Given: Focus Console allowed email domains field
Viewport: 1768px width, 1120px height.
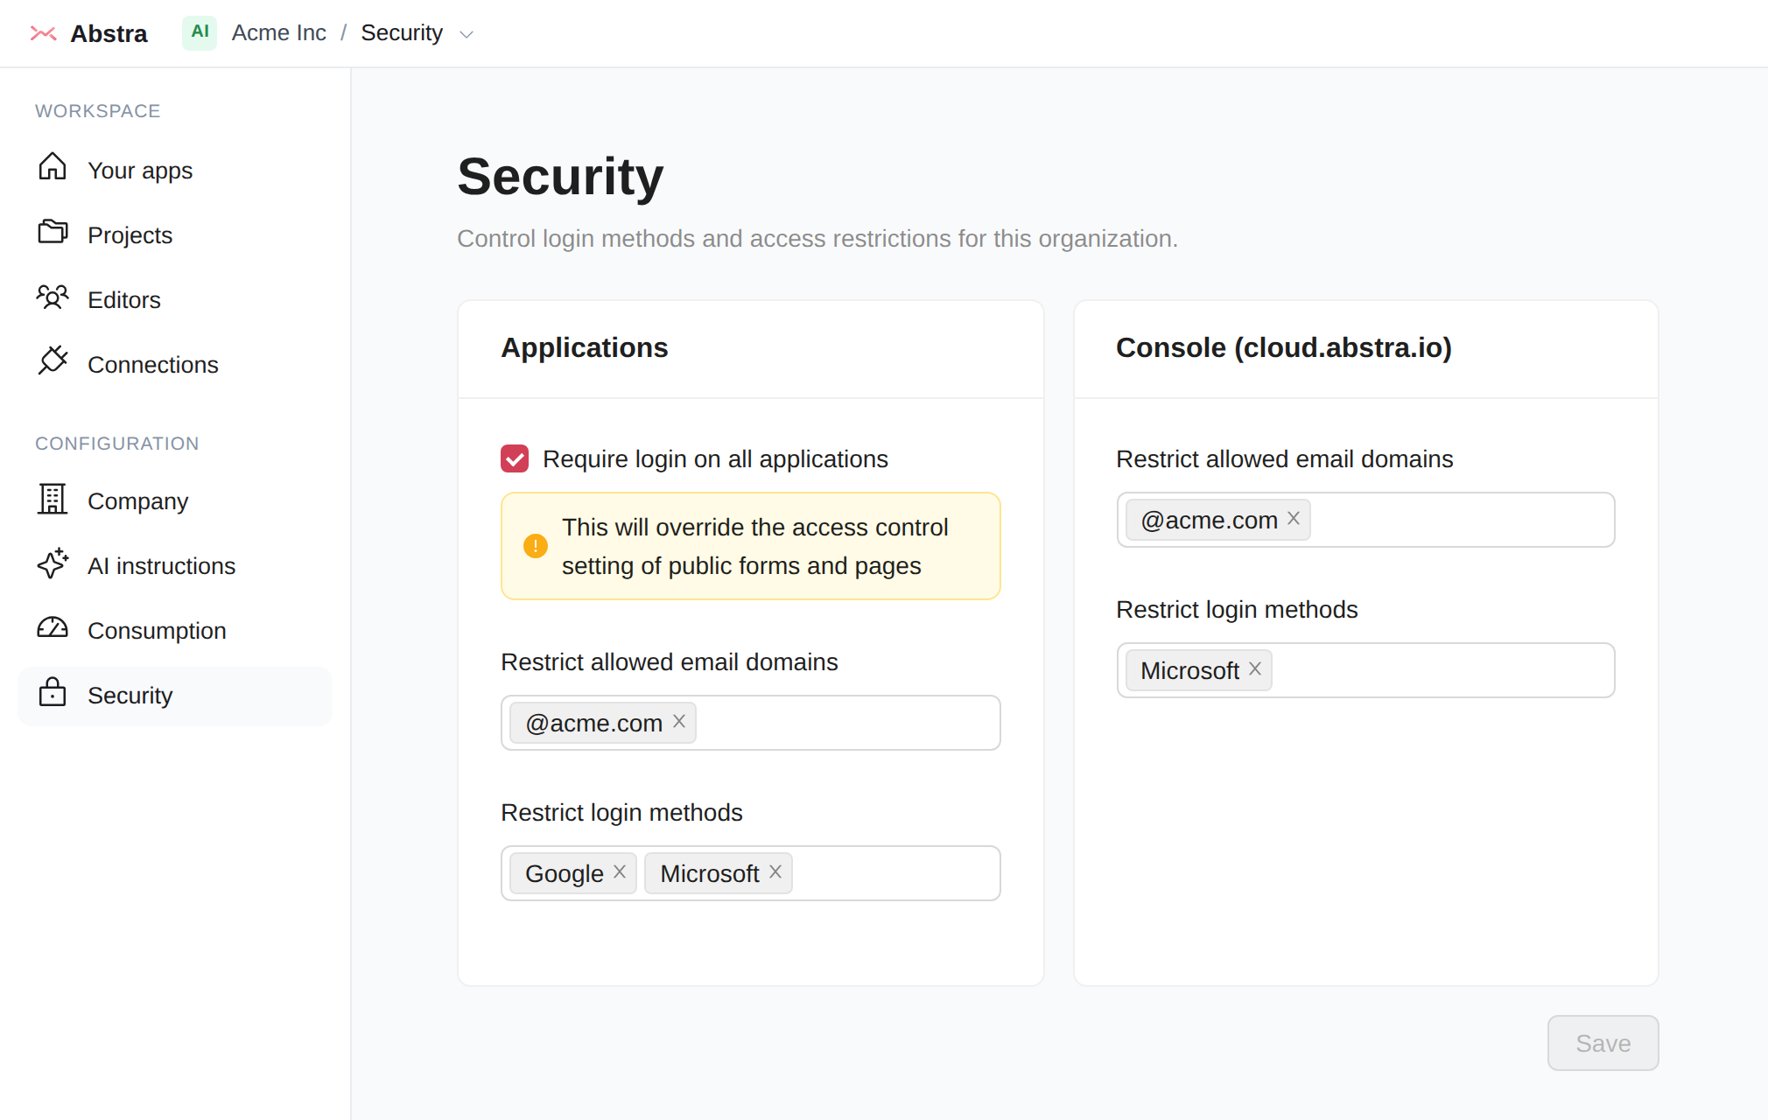Looking at the screenshot, I should (x=1365, y=520).
